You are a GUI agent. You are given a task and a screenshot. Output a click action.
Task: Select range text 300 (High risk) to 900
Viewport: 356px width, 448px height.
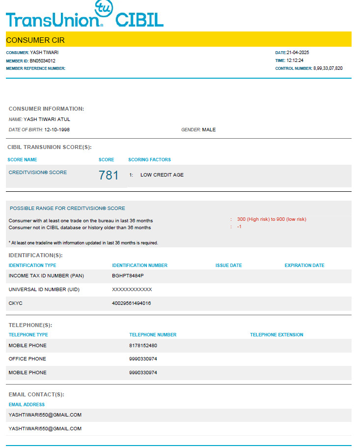pos(261,219)
